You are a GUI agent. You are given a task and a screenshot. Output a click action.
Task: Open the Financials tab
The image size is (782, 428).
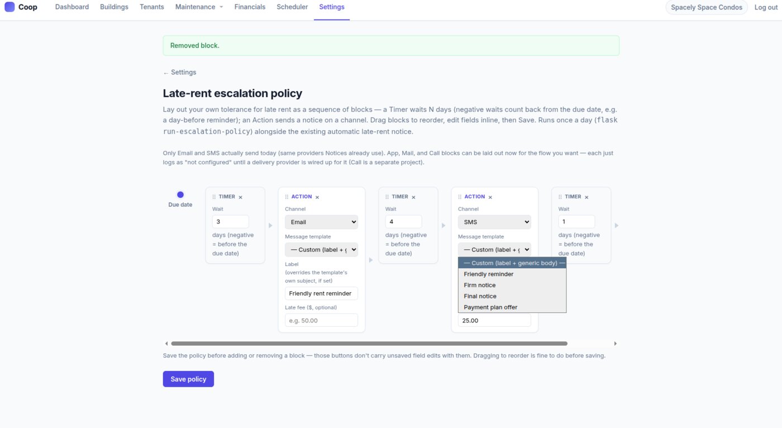coord(250,7)
